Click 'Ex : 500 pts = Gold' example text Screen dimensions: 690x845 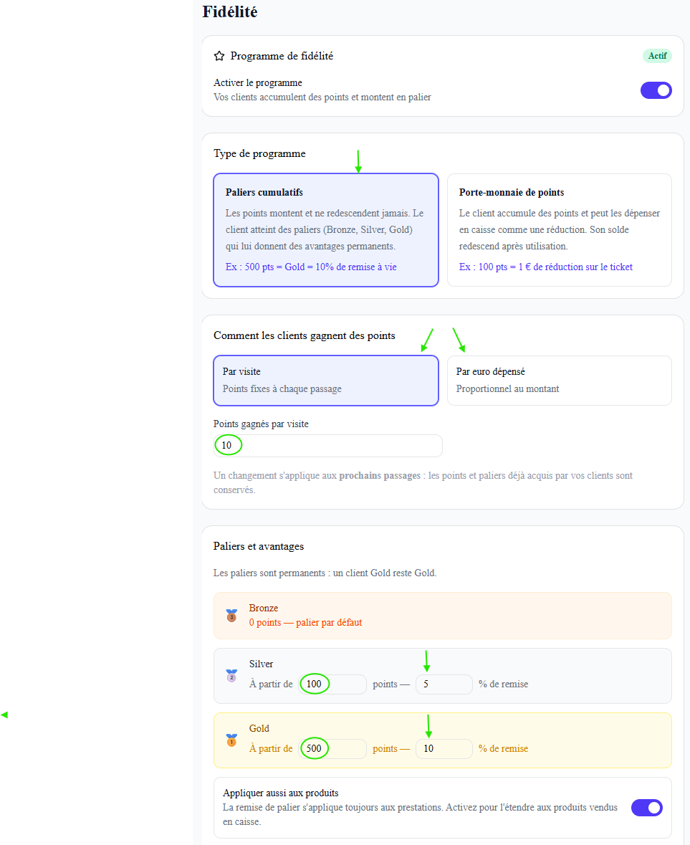[311, 267]
